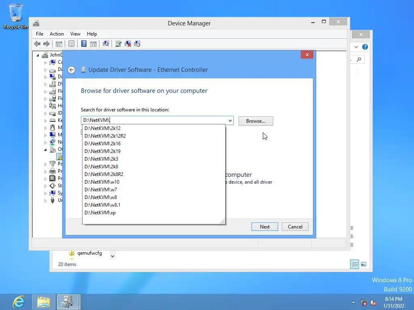The height and width of the screenshot is (310, 414).
Task: Select the Ports category icon 'Po'
Action: 53,164
